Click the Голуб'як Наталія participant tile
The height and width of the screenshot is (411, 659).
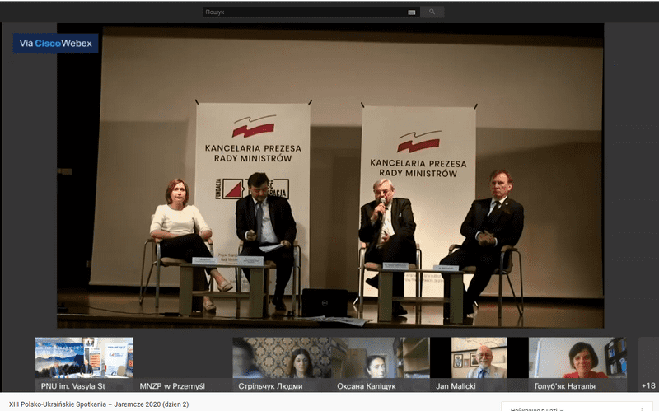[x=577, y=363]
